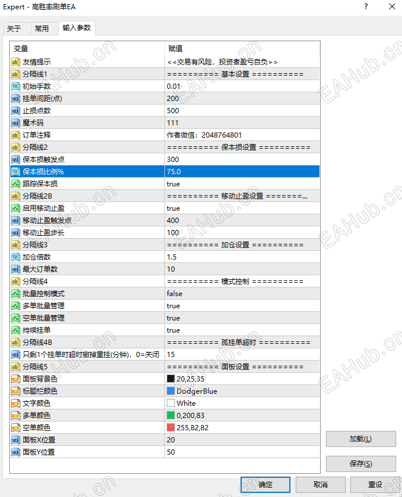Click the double-type icon beside 加仓倍数
This screenshot has height=497, width=402.
click(15, 257)
